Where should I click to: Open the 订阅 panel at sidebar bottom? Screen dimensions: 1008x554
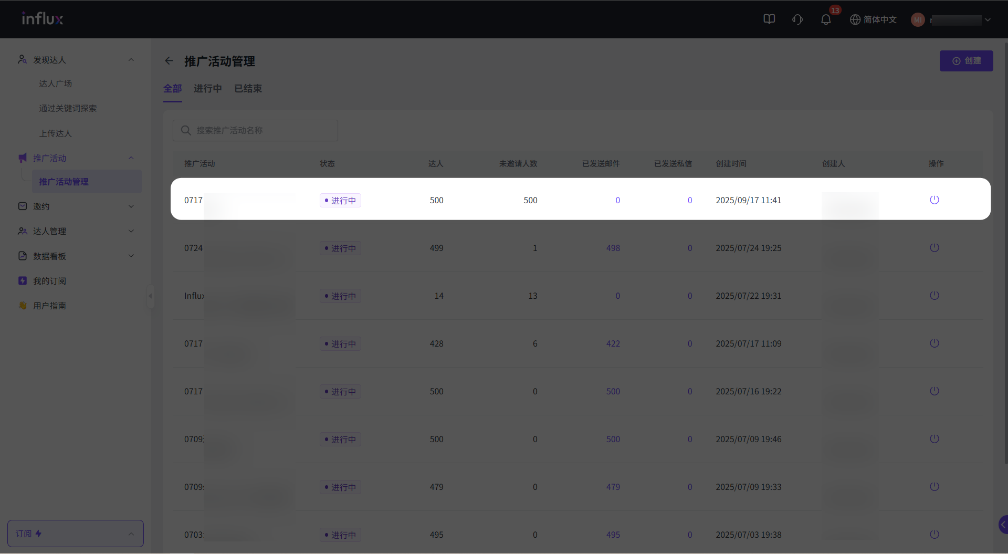(76, 534)
